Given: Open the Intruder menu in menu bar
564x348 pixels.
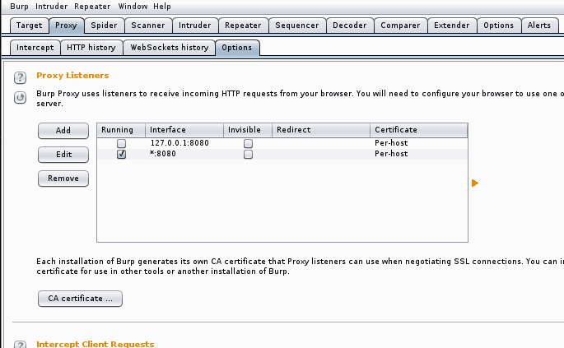Looking at the screenshot, I should pyautogui.click(x=51, y=7).
